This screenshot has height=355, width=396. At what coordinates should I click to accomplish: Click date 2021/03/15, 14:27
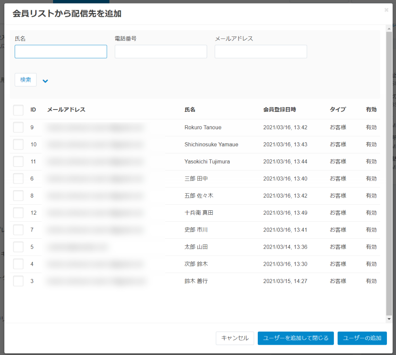285,281
